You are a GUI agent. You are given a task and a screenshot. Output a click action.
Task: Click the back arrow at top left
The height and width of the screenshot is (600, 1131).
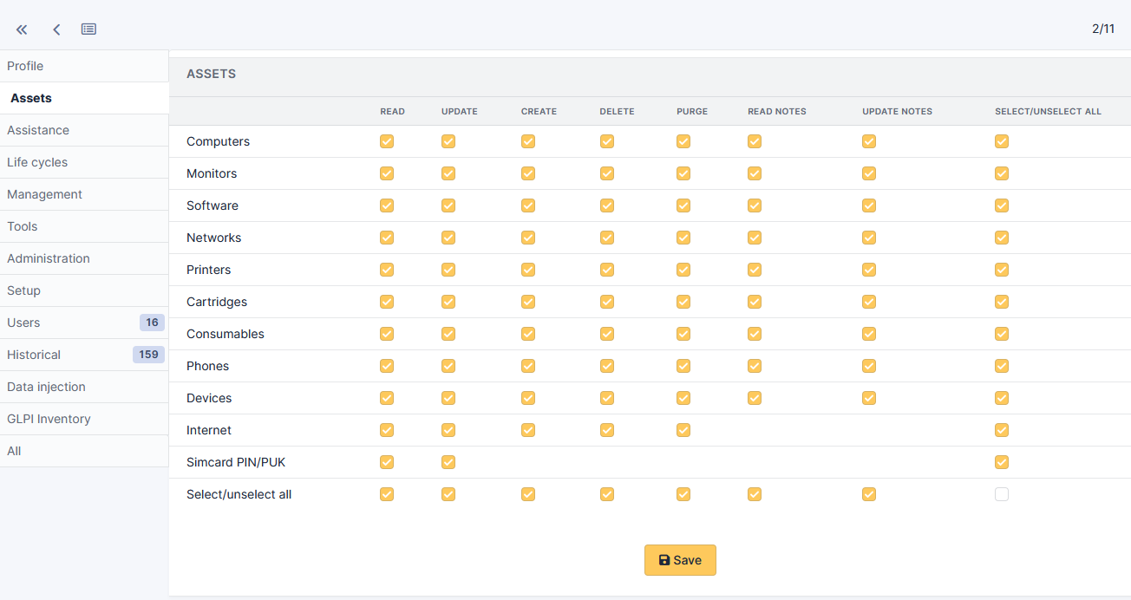coord(56,29)
